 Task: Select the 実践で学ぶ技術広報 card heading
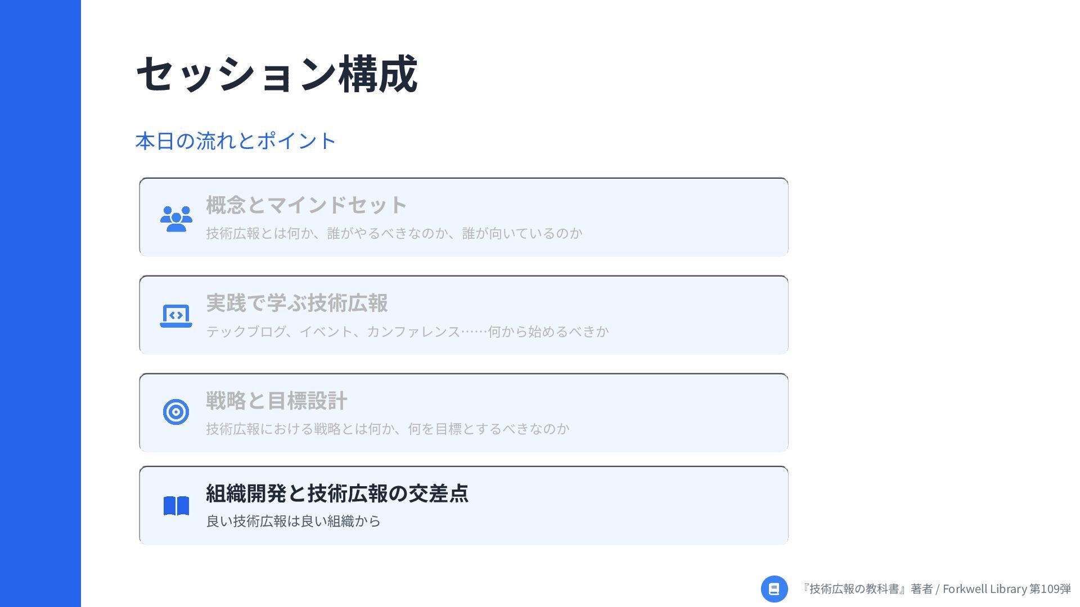tap(296, 303)
